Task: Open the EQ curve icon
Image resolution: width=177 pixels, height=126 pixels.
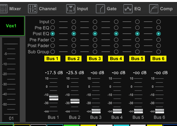Action: pos(128,9)
